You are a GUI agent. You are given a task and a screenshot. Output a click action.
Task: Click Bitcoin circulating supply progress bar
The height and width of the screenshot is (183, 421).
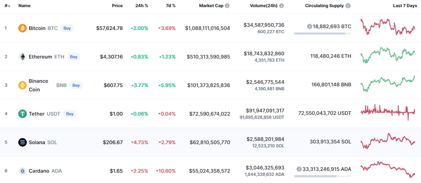(x=323, y=34)
